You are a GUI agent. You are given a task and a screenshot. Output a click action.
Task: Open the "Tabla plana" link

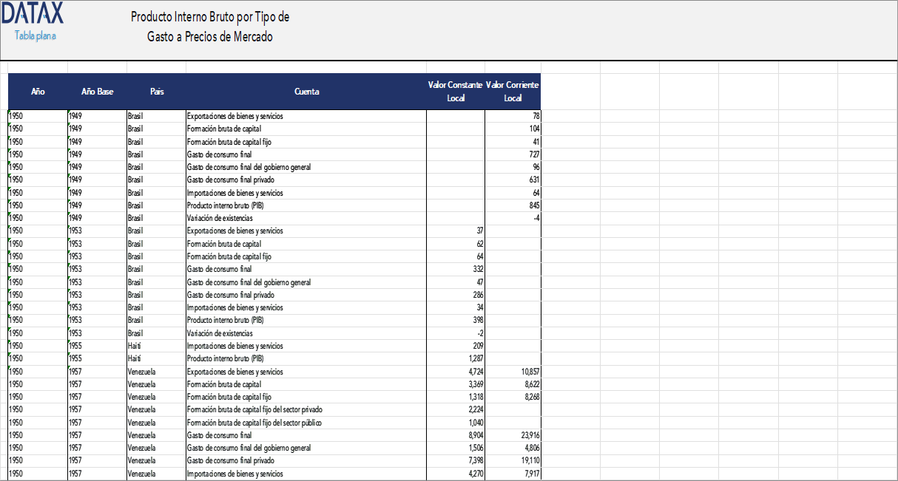[34, 33]
